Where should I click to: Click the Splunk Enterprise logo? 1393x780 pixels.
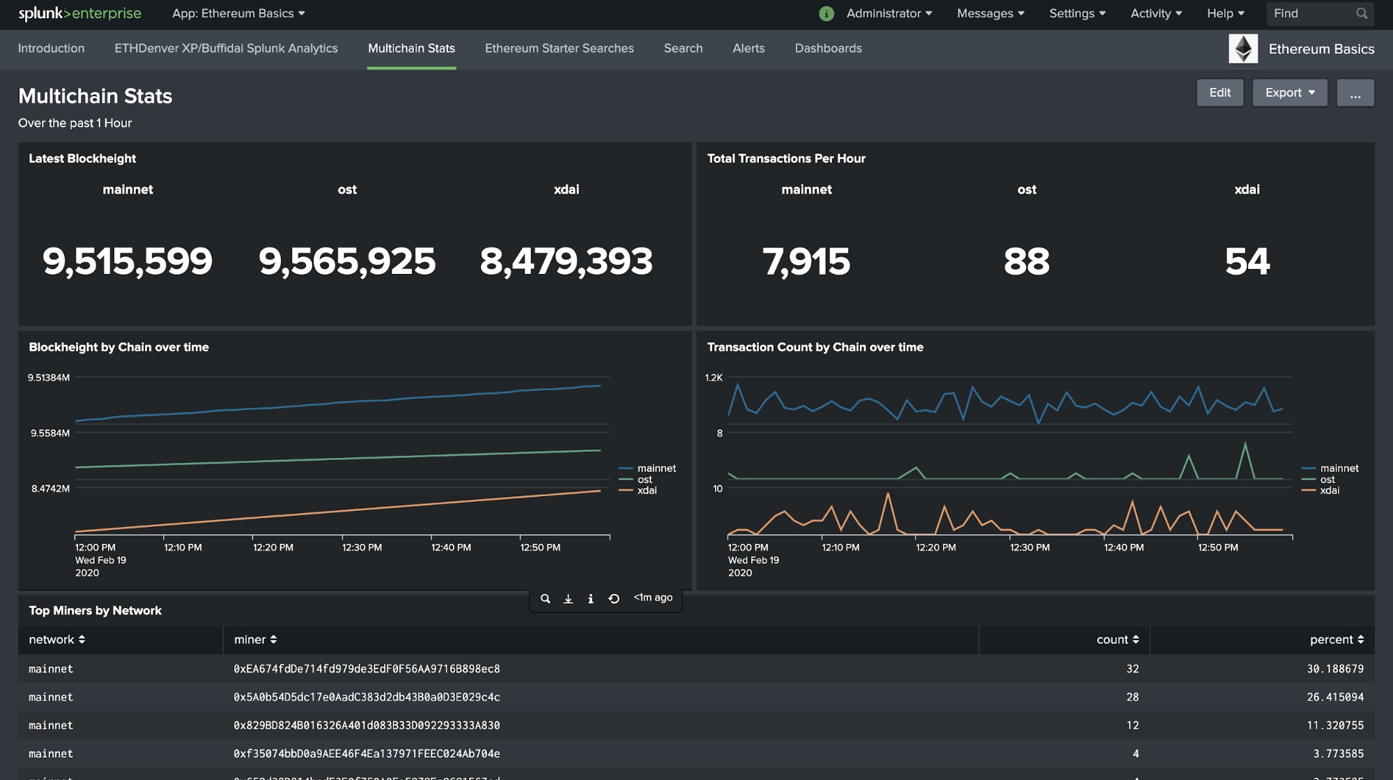click(79, 13)
